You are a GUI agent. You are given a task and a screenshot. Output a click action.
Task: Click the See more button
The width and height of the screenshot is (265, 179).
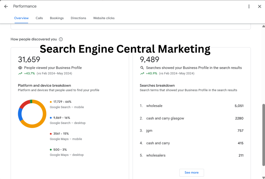[x=192, y=173]
